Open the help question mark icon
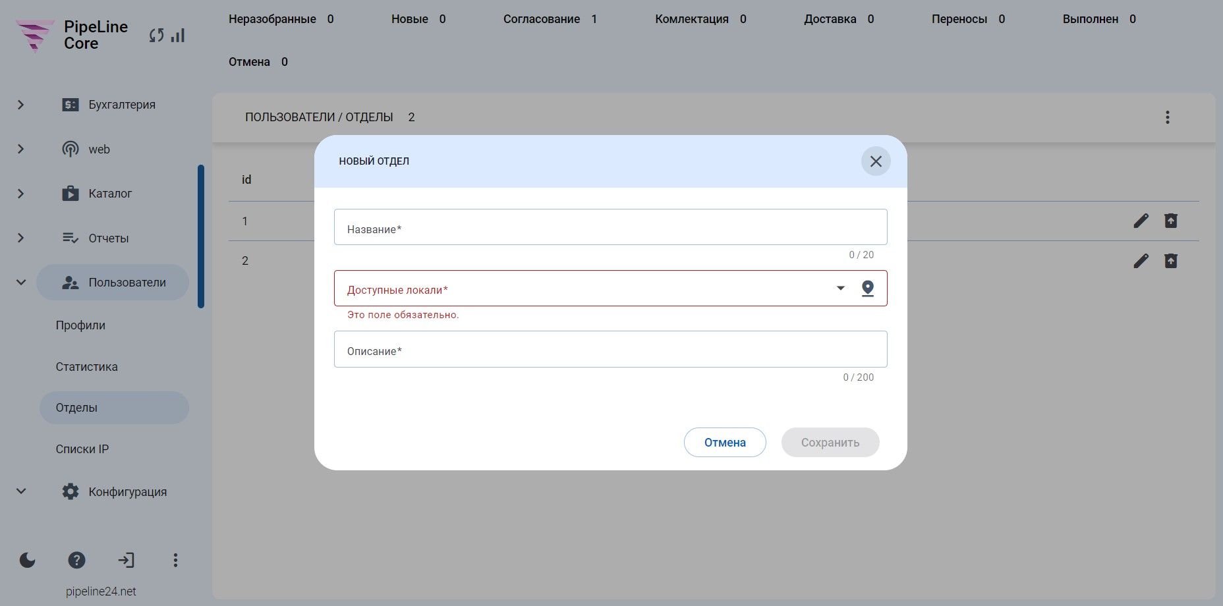This screenshot has width=1223, height=606. (77, 561)
